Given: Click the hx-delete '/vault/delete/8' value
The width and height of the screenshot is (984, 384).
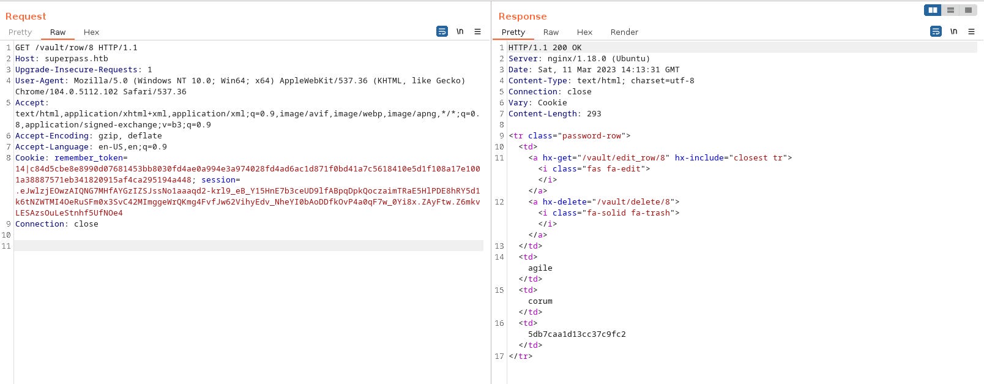Looking at the screenshot, I should coord(631,202).
